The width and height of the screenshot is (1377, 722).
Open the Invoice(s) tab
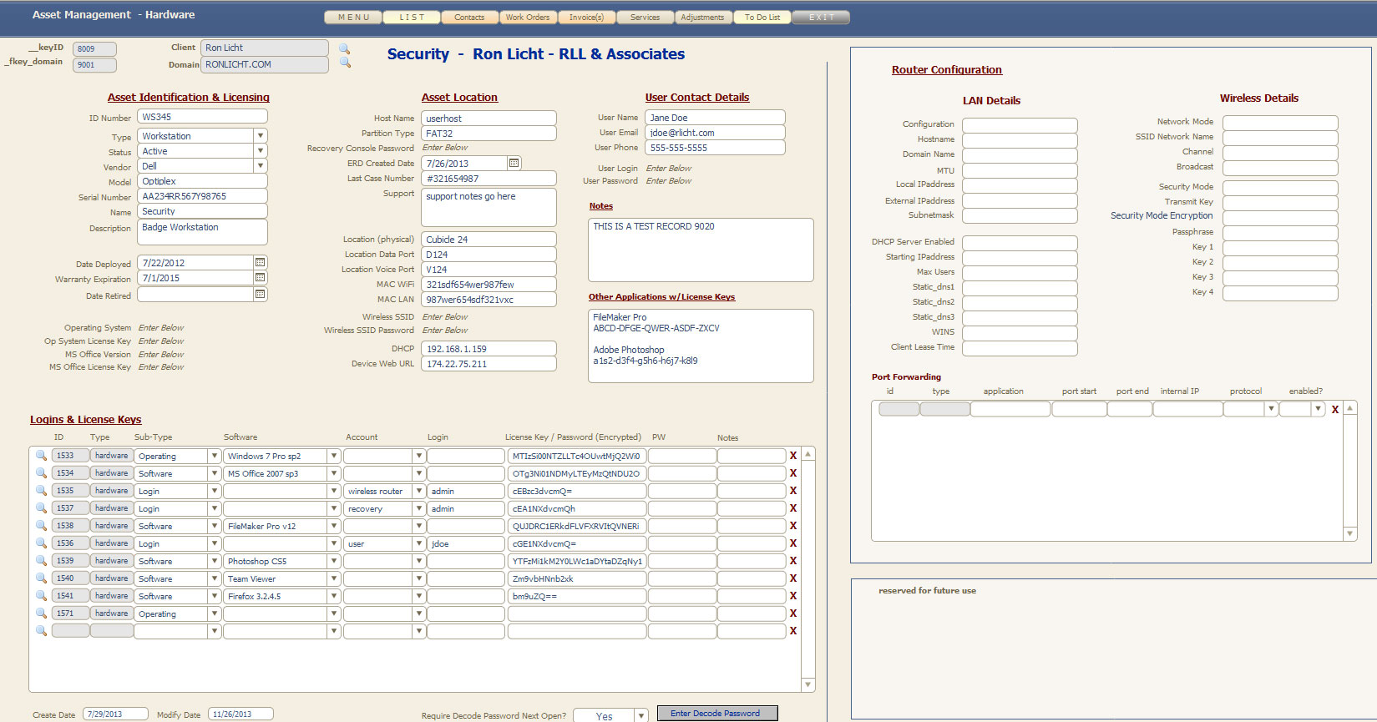click(586, 17)
